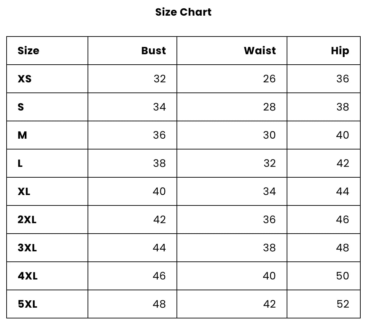Click the Hip column header
The image size is (369, 324).
pos(340,51)
